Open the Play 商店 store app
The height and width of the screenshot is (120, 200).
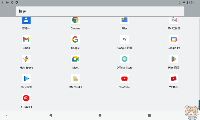(x=174, y=59)
